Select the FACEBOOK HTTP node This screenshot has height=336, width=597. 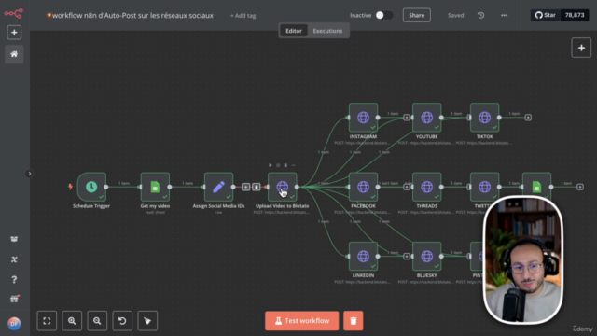pyautogui.click(x=363, y=187)
